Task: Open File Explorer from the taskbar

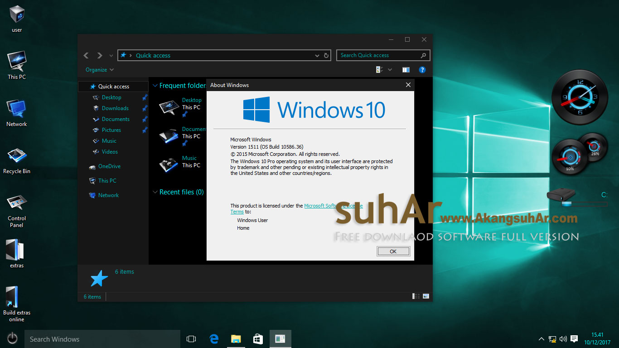Action: [x=236, y=339]
